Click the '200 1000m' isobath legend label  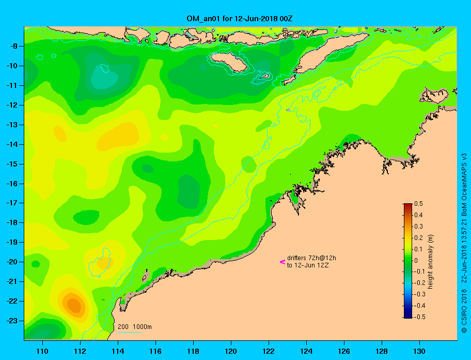(x=135, y=326)
